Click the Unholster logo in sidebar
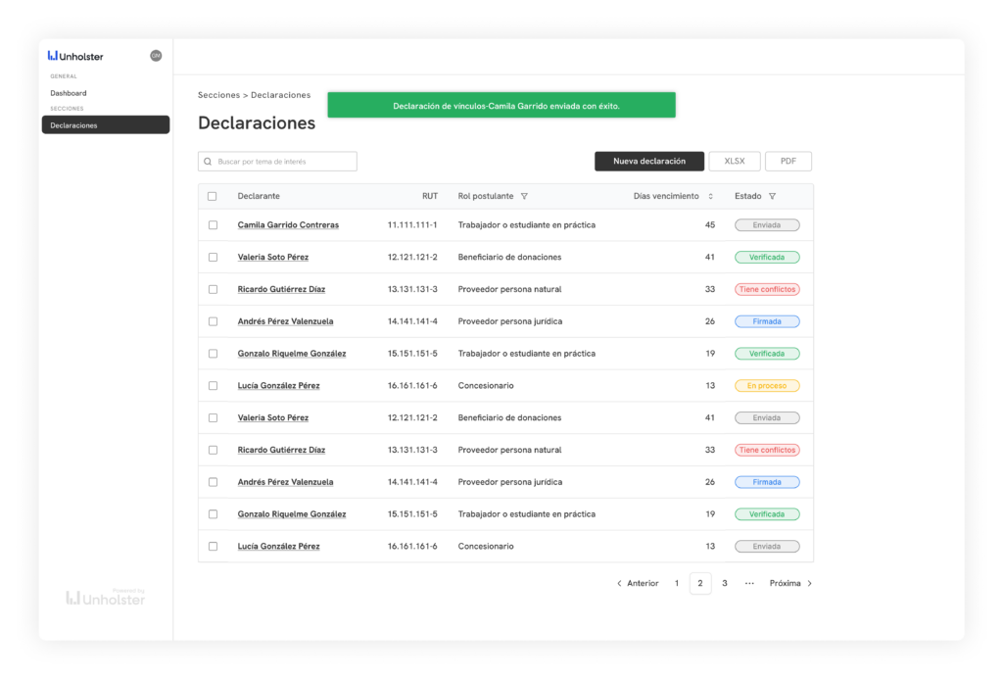The height and width of the screenshot is (679, 1003). tap(75, 56)
